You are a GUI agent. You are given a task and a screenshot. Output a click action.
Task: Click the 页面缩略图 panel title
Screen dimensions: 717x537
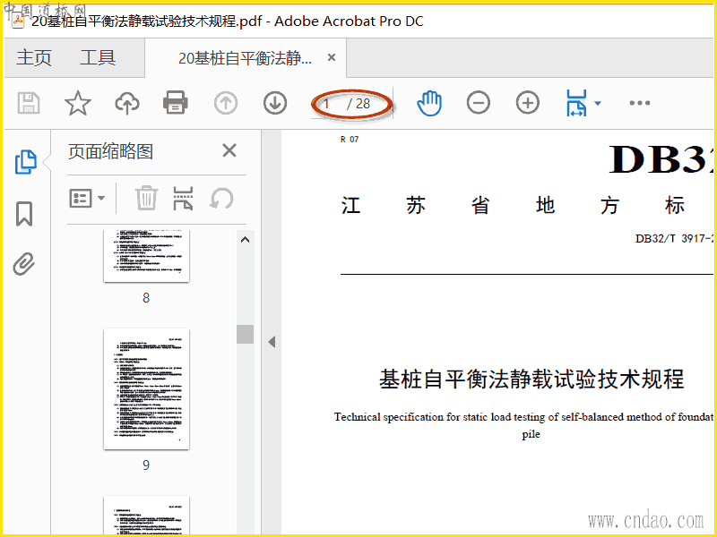tap(110, 151)
